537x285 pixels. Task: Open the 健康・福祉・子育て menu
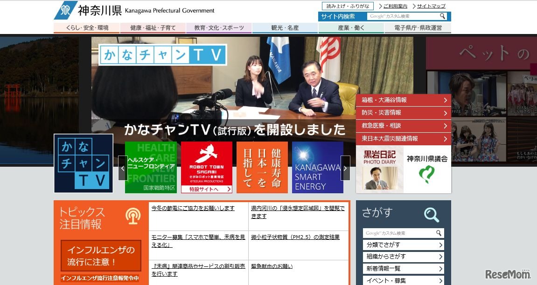[153, 28]
